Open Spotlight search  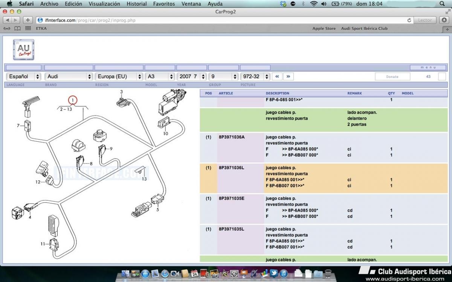(442, 4)
